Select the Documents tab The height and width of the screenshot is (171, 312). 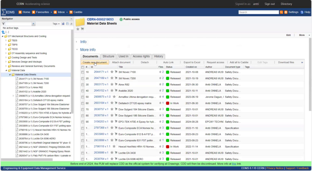pos(90,56)
